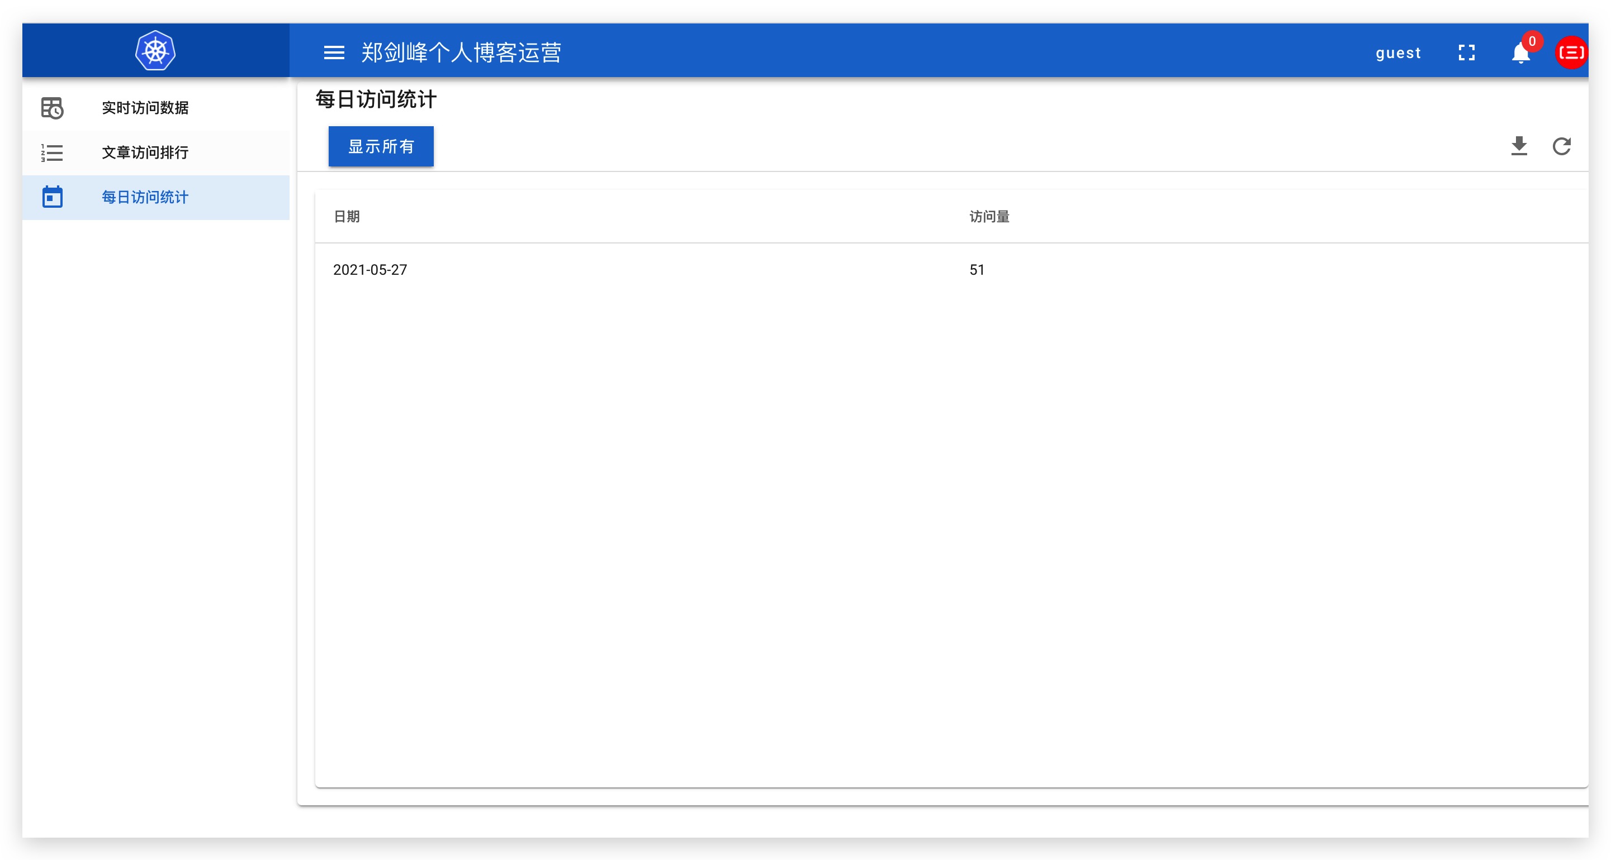This screenshot has height=860, width=1611.
Task: Toggle the hamburger sidebar menu icon
Action: tap(334, 52)
